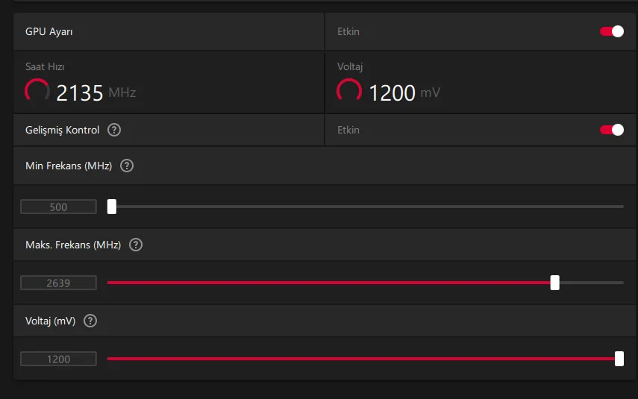The width and height of the screenshot is (638, 399).
Task: Click the GPU Ayarı section header
Action: [49, 32]
